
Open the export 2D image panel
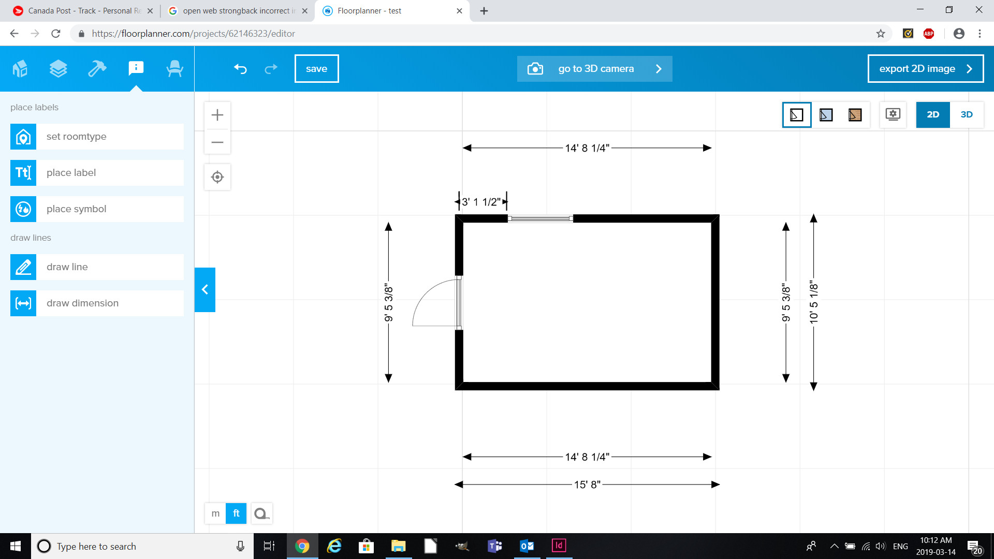[x=926, y=68]
